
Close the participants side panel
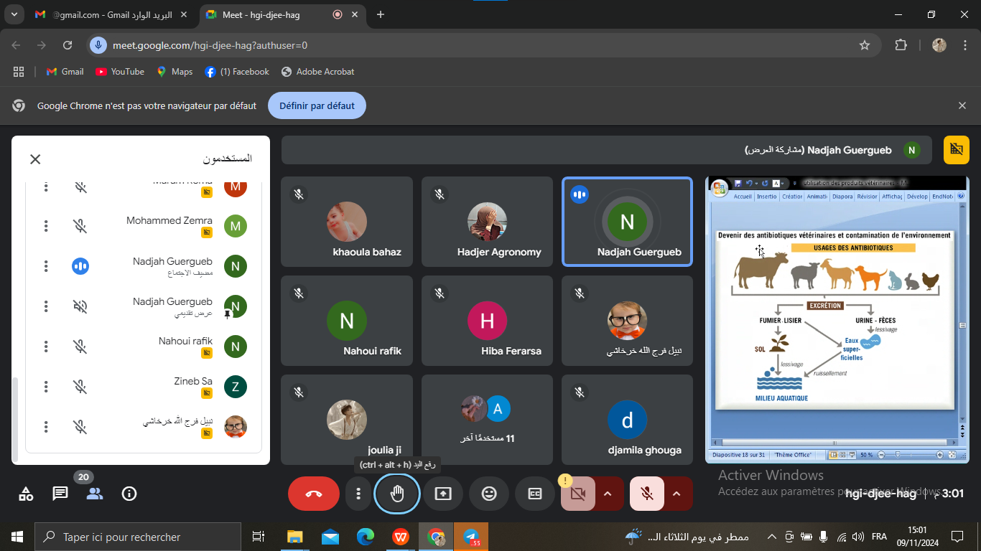35,159
